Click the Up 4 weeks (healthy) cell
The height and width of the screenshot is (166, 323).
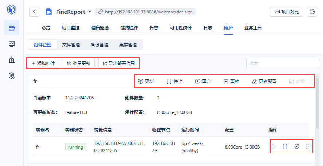[192, 147]
